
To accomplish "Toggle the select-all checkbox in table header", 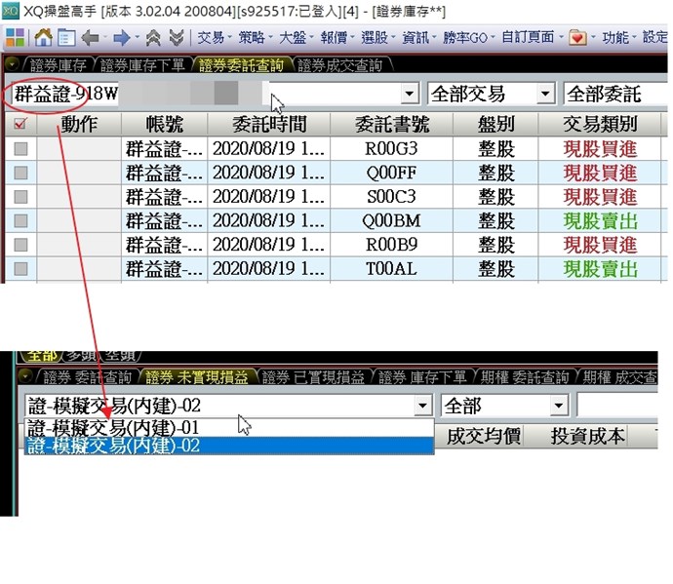I will (20, 125).
